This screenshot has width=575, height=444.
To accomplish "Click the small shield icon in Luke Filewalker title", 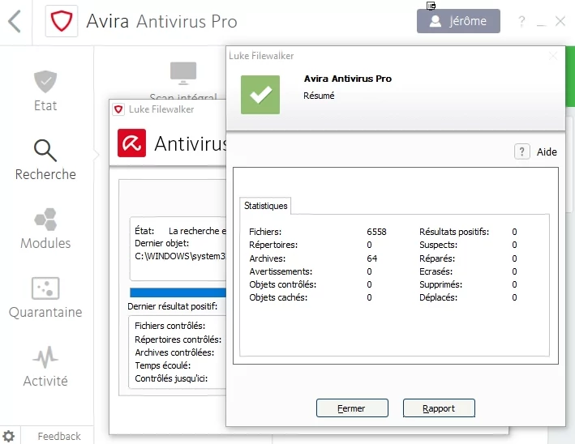I will [118, 109].
